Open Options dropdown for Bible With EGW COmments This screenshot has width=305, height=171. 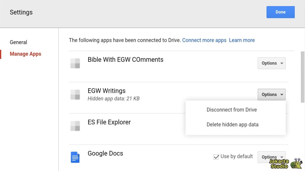pos(272,63)
